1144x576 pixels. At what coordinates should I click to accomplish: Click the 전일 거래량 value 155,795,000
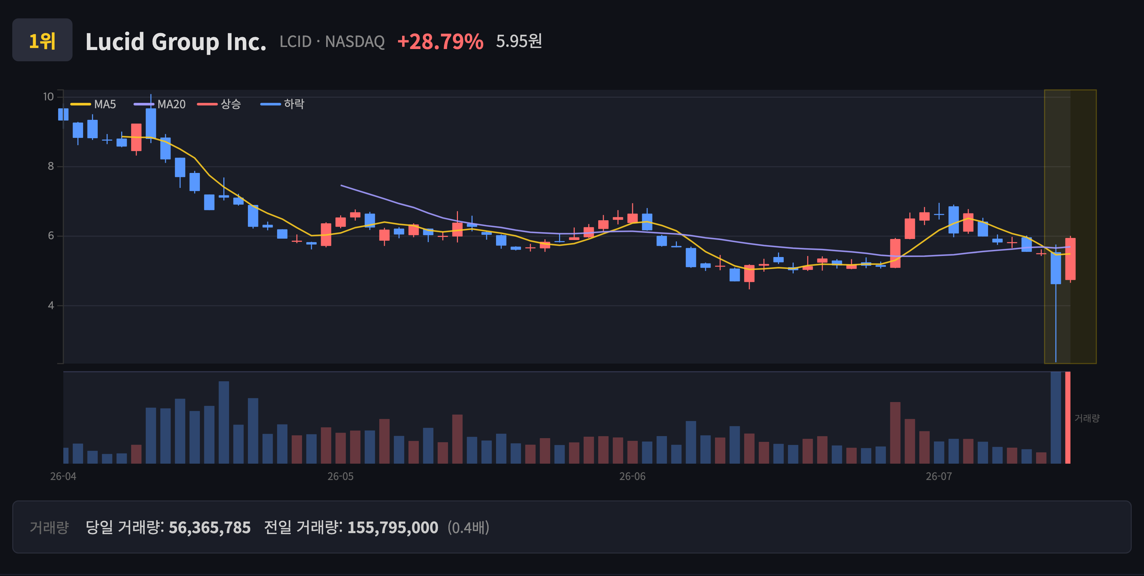pos(393,528)
